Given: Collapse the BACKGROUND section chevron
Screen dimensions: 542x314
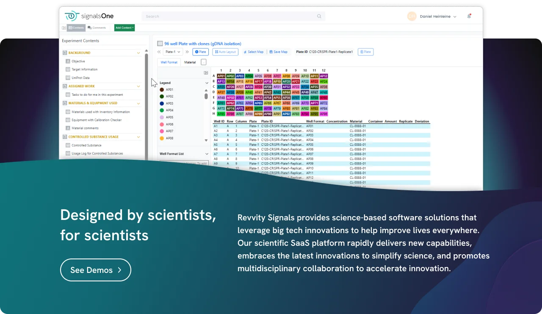Looking at the screenshot, I should pos(138,53).
